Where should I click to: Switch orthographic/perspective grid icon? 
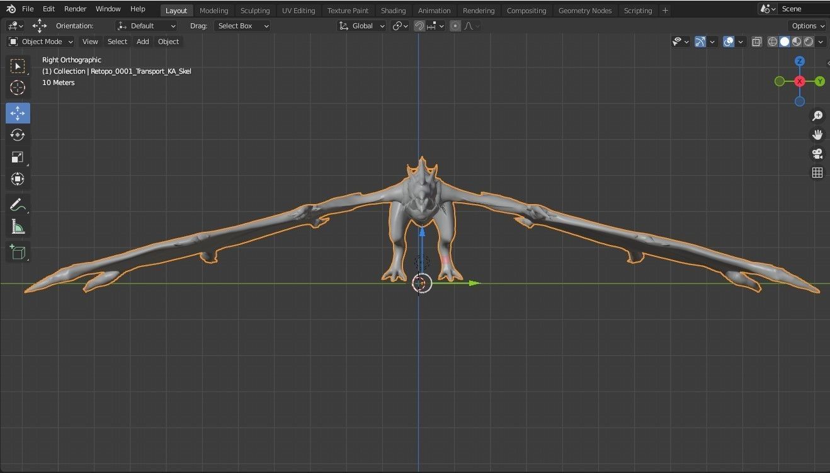[817, 173]
